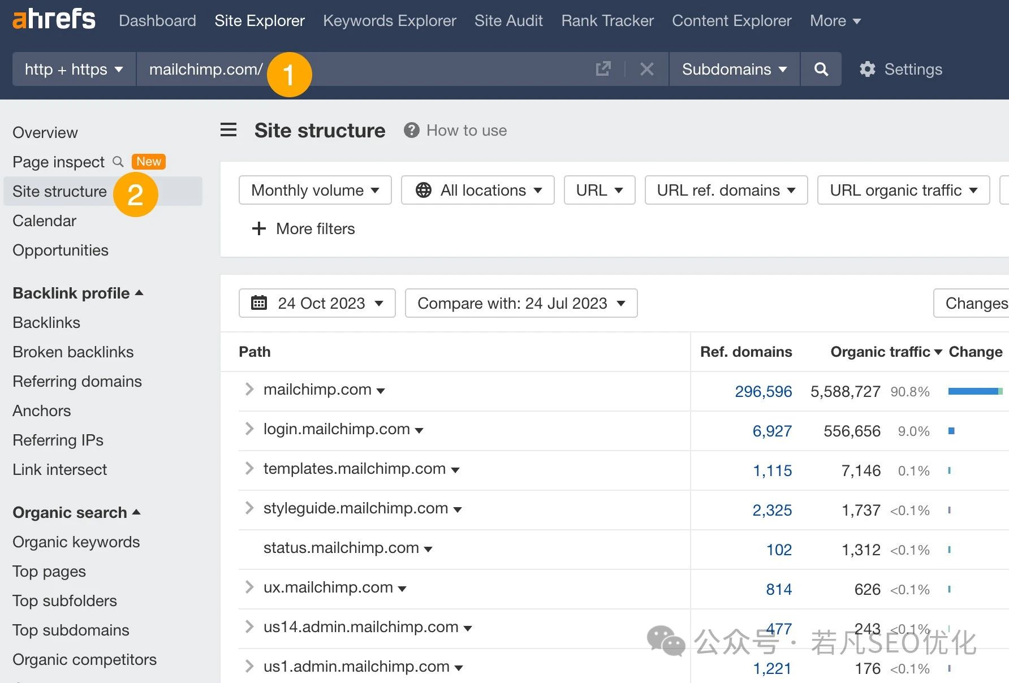
Task: Open the Monthly volume dropdown
Action: pos(315,190)
